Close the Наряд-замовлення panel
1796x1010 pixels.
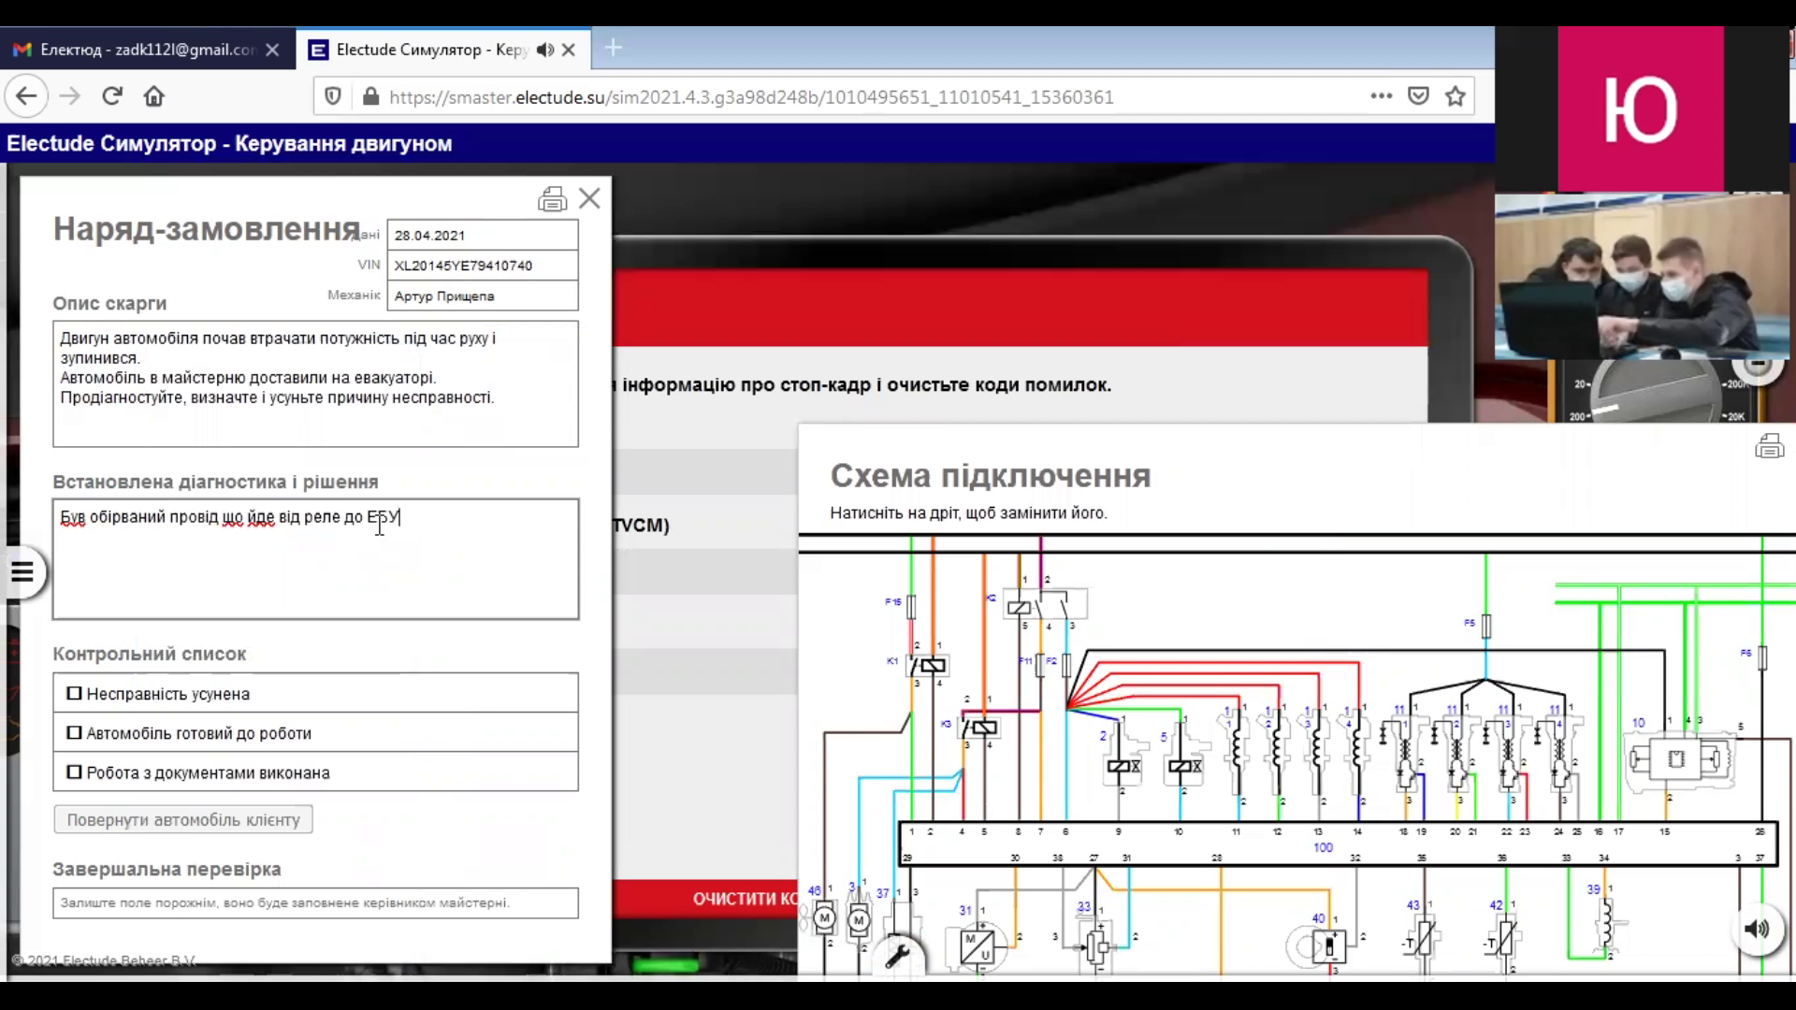(x=589, y=198)
